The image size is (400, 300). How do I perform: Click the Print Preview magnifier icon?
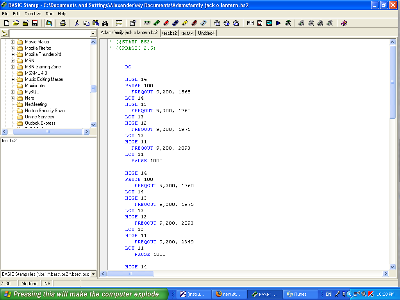coord(49,23)
